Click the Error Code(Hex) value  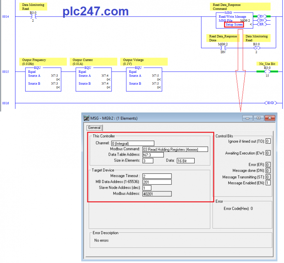[x=252, y=209]
